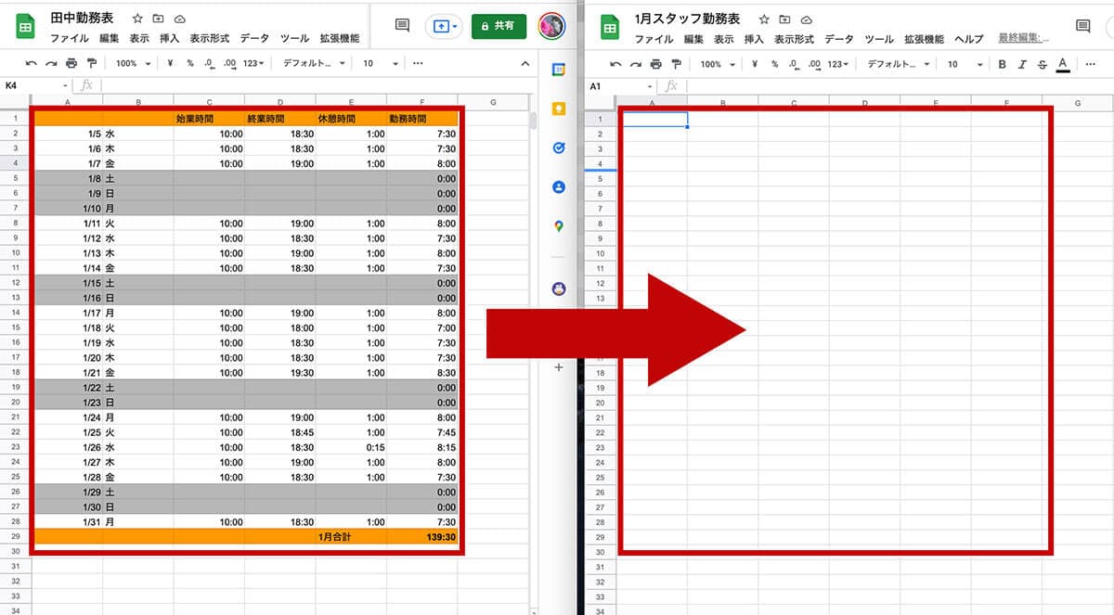1114x615 pixels.
Task: Click the green 共有 share button
Action: point(499,26)
